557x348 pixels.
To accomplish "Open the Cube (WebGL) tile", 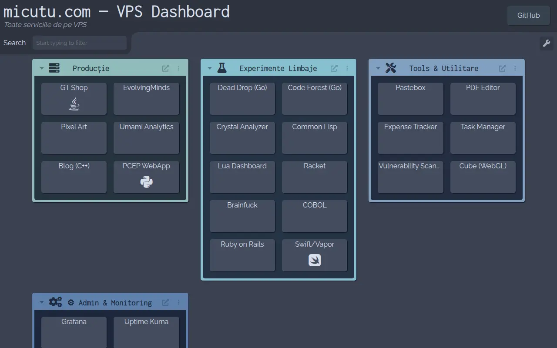I will point(483,177).
